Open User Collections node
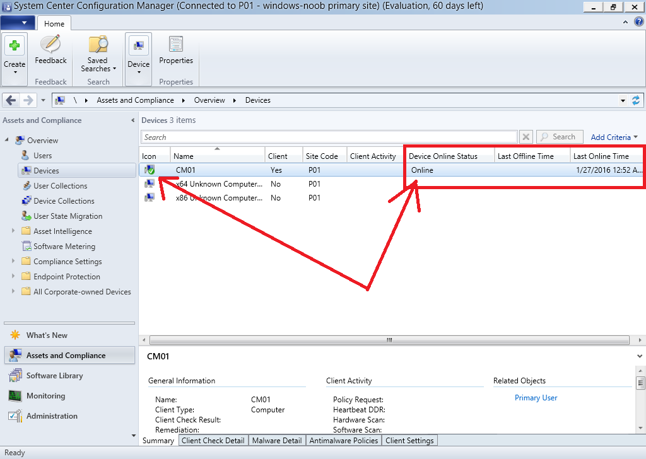Viewport: 646px width, 459px height. pos(60,185)
